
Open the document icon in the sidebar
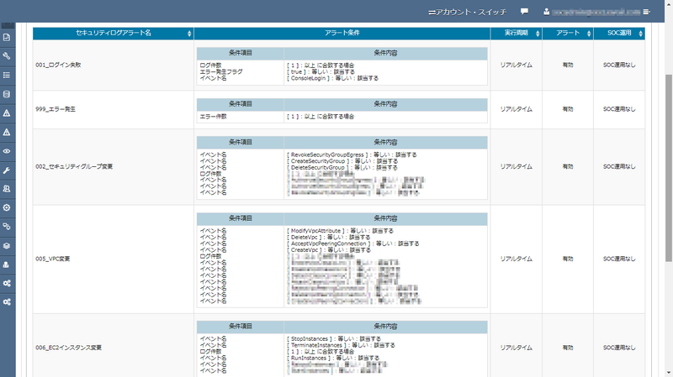(x=7, y=38)
